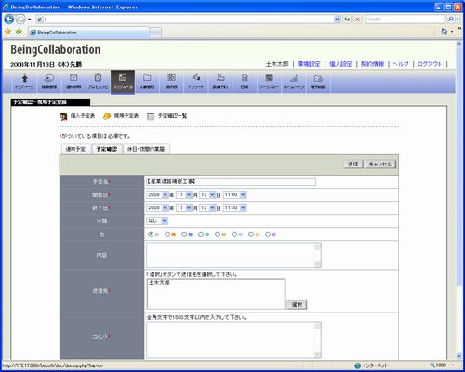Viewport: 465px width, 372px height.
Task: Open the end date year dropdown
Action: (157, 208)
